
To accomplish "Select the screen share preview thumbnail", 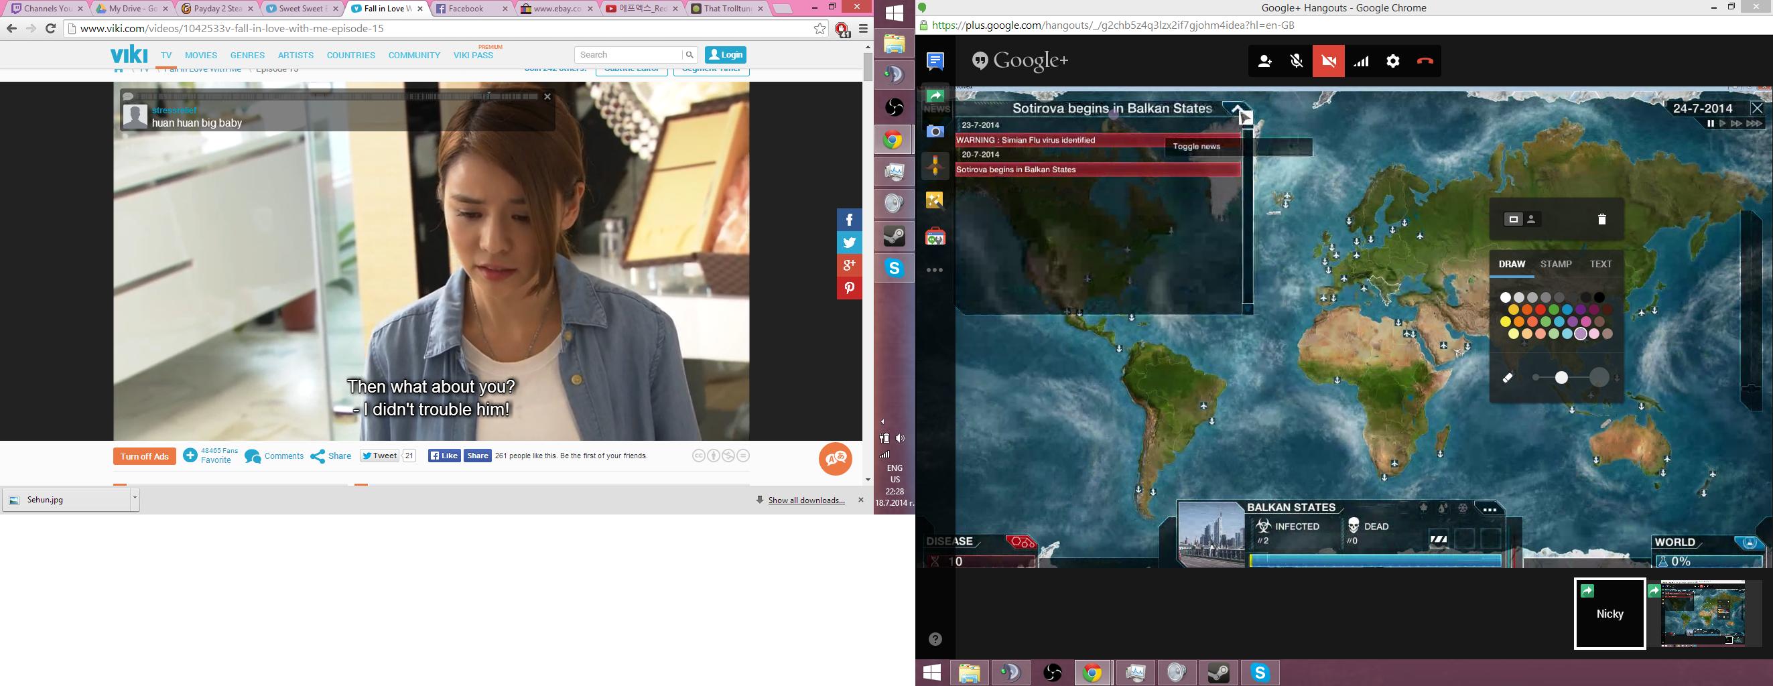I will pos(1704,614).
